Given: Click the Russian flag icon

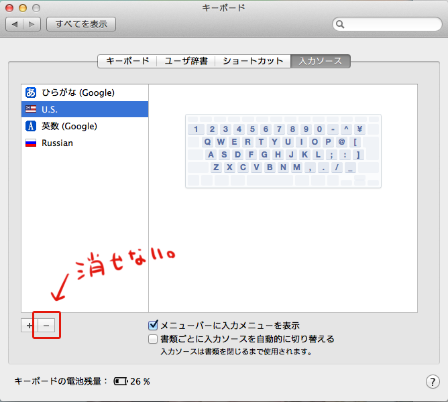Looking at the screenshot, I should point(31,143).
